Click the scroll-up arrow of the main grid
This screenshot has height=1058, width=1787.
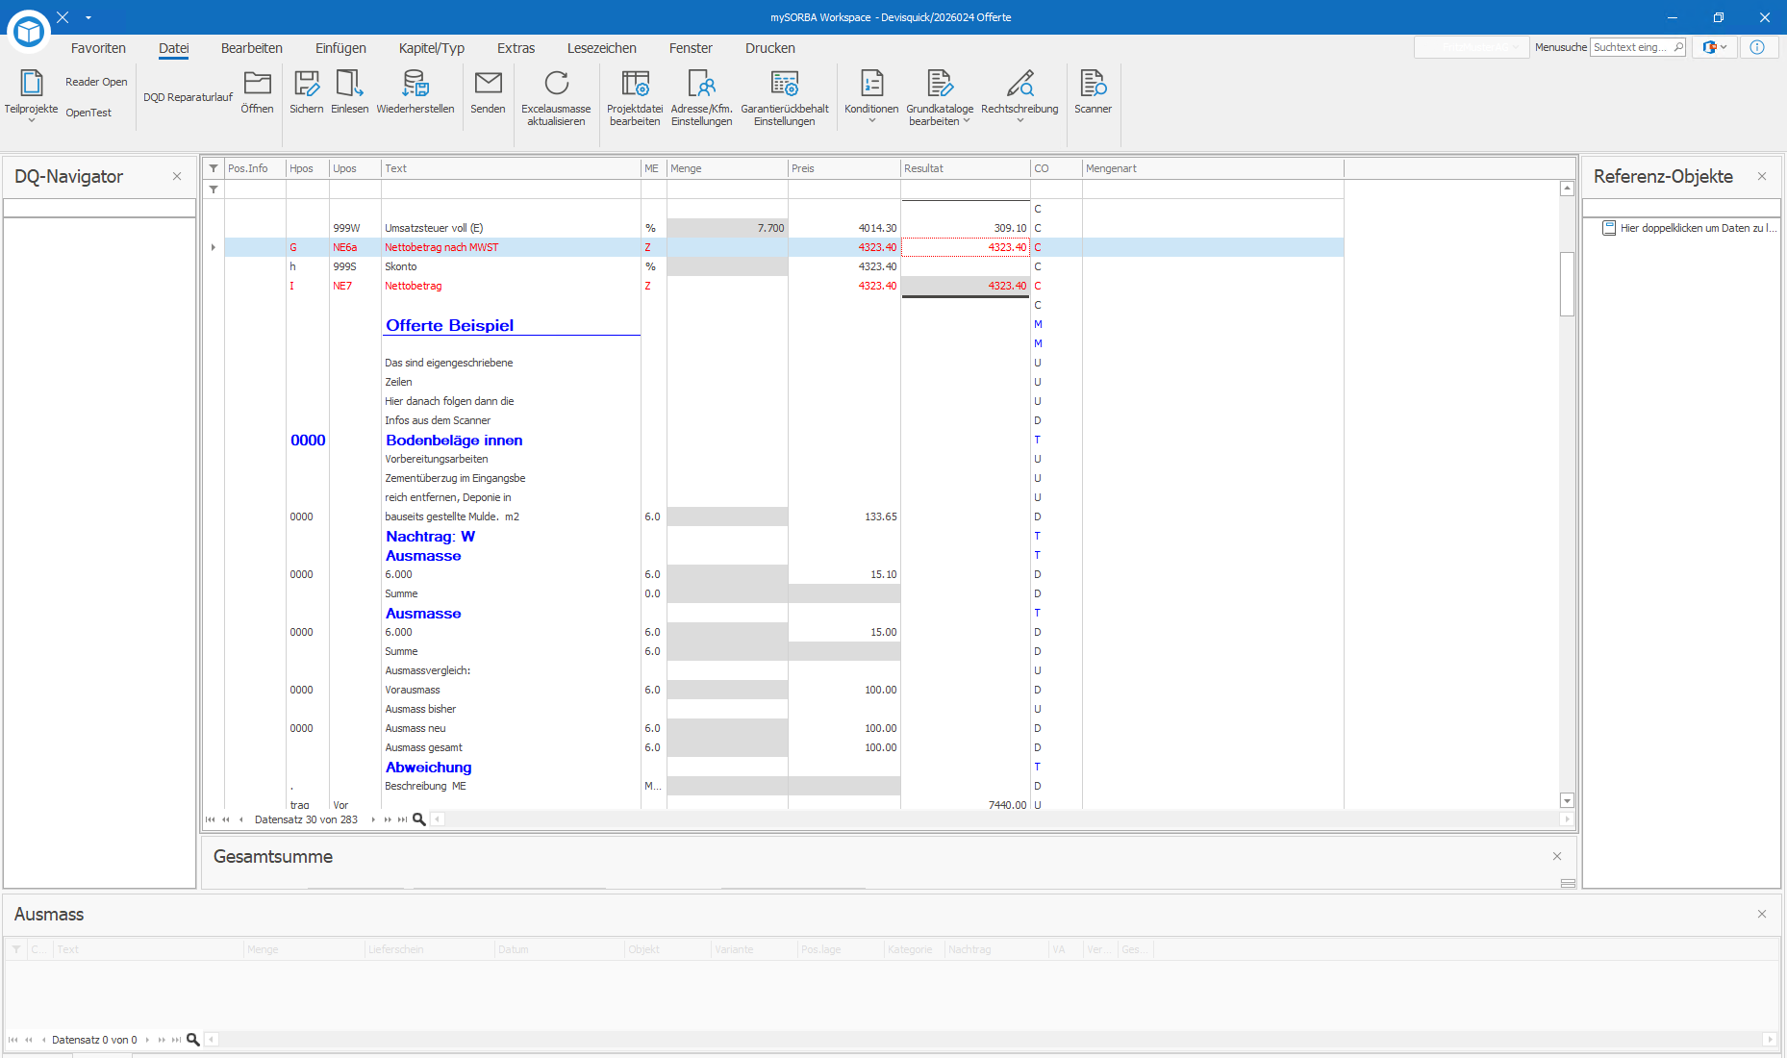point(1567,189)
